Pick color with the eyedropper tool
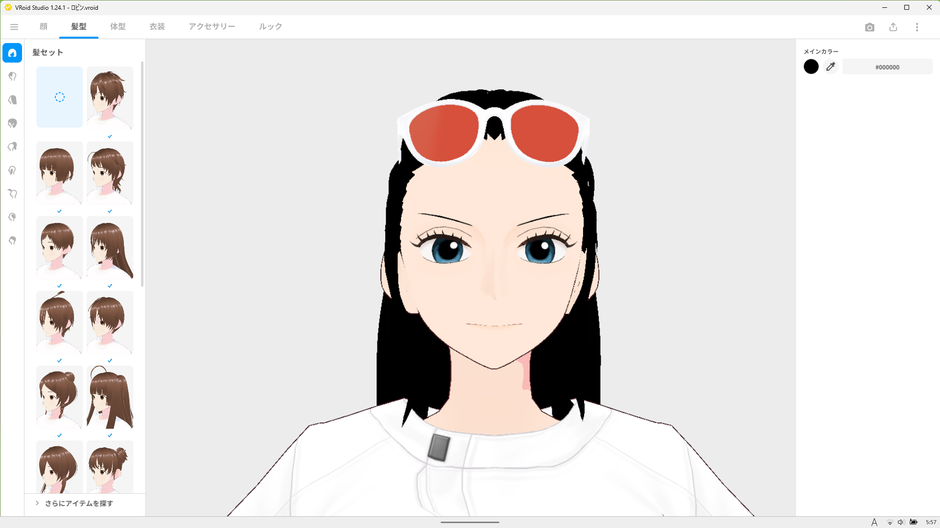This screenshot has width=940, height=528. coord(831,67)
